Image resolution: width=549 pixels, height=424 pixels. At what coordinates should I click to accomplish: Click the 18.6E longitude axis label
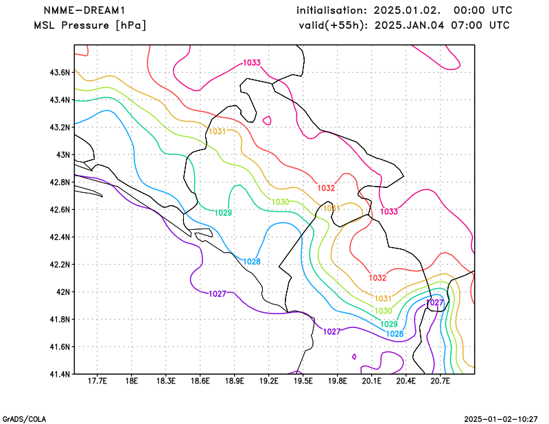(x=200, y=381)
